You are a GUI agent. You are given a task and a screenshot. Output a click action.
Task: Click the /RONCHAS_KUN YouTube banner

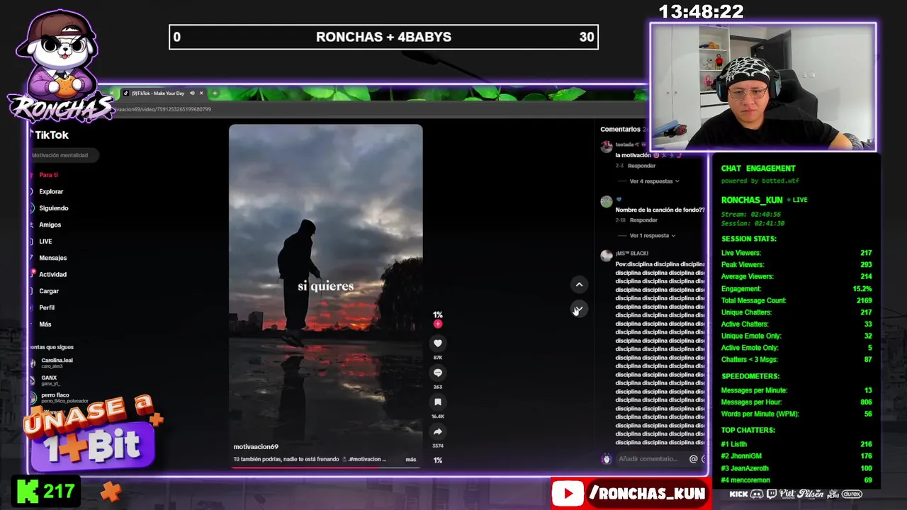(x=630, y=494)
